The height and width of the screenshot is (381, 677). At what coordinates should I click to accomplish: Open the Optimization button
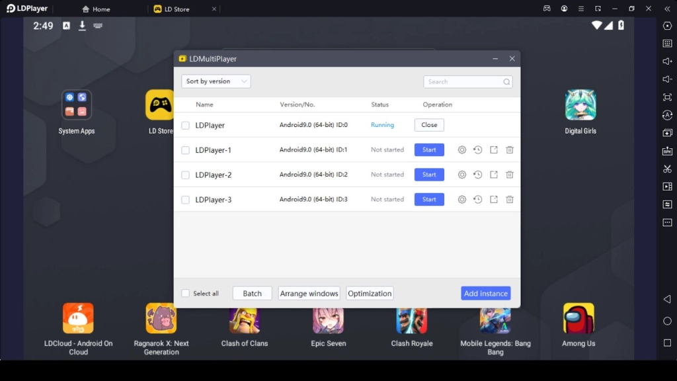pyautogui.click(x=370, y=293)
